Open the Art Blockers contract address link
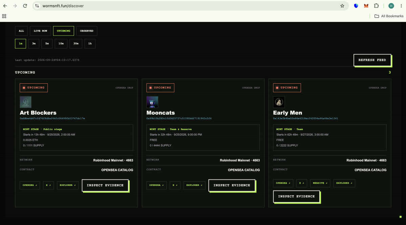This screenshot has height=225, width=406. click(52, 119)
